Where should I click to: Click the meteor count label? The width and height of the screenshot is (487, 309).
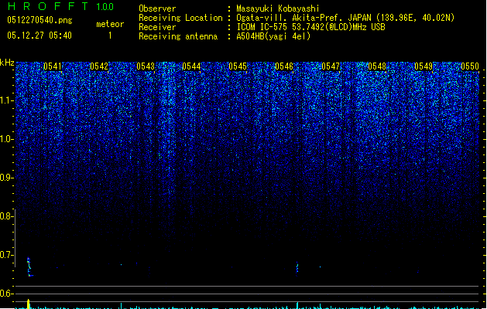coord(110,24)
